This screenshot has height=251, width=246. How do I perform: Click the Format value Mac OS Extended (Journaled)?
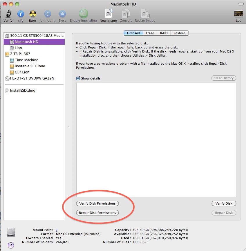tap(78, 234)
